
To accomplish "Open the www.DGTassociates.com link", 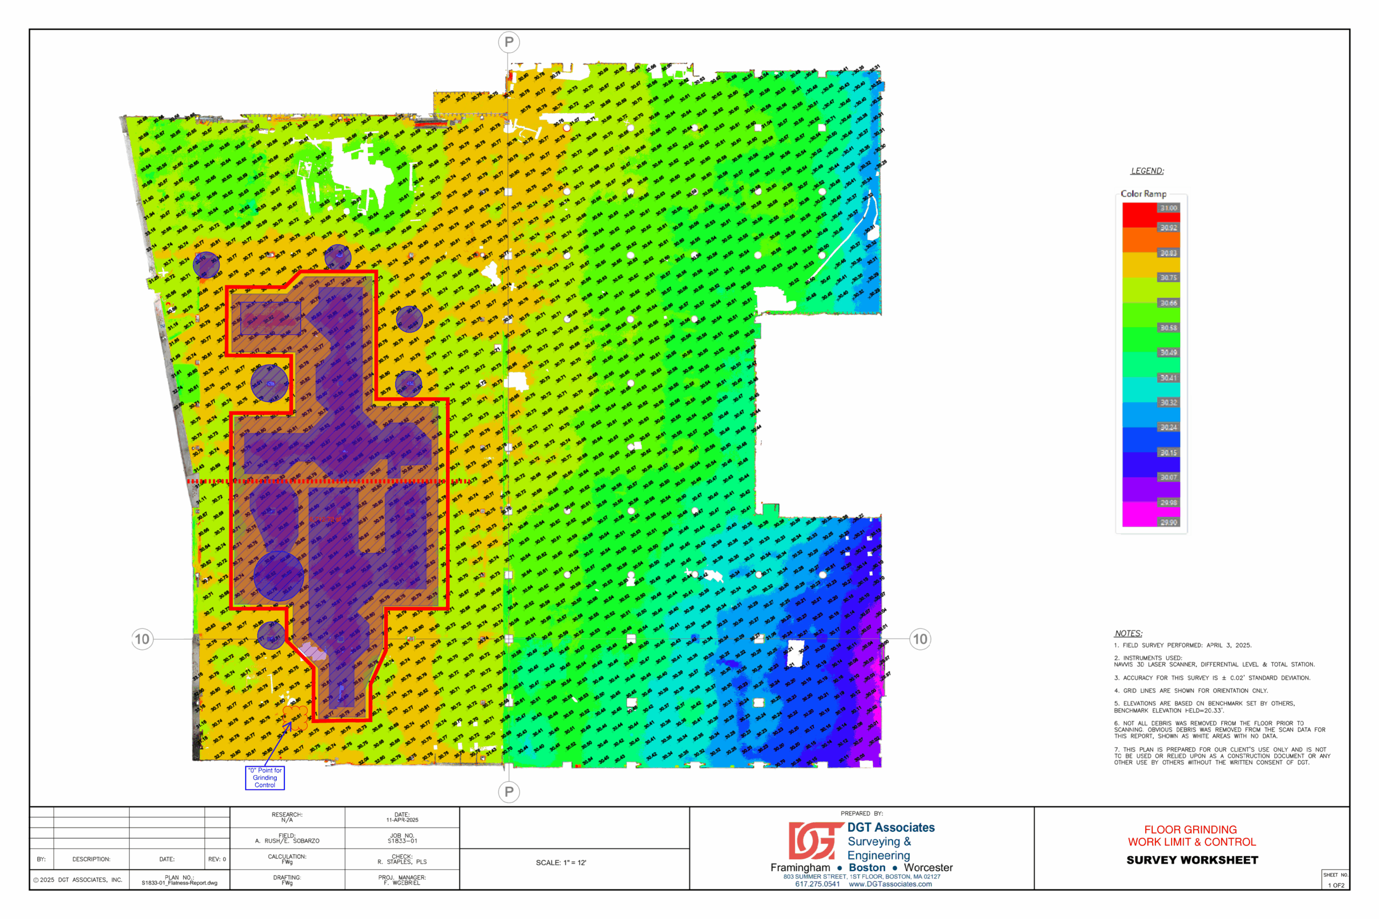I will (890, 884).
